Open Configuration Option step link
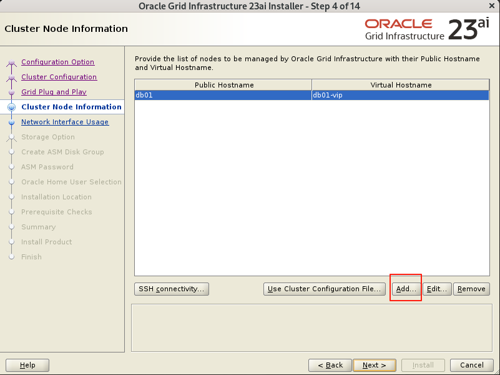This screenshot has width=500, height=375. coord(57,62)
